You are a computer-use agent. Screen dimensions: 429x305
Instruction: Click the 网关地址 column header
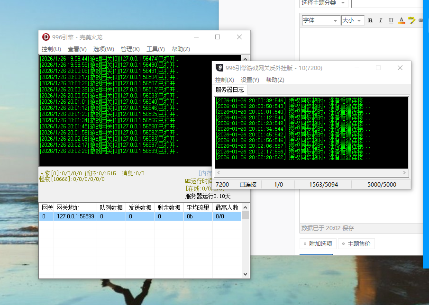click(68, 207)
